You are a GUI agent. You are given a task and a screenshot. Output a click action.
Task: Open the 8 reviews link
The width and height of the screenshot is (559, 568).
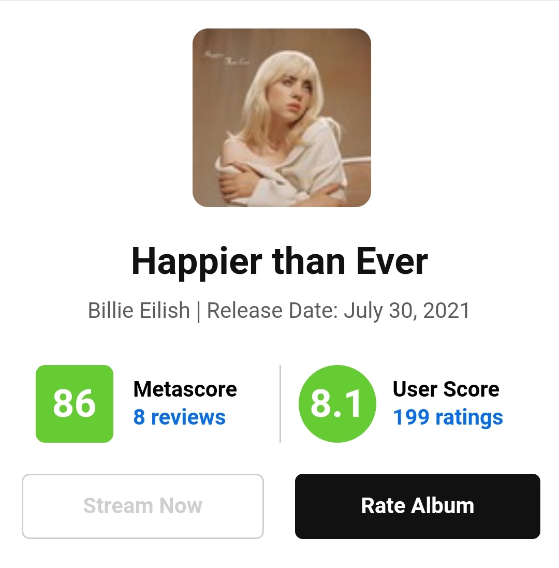pyautogui.click(x=180, y=417)
